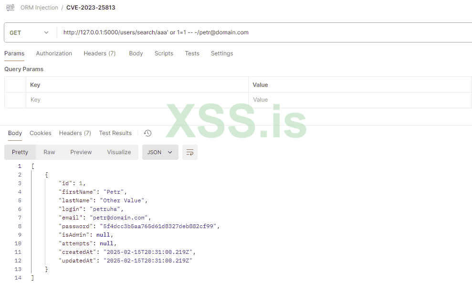The width and height of the screenshot is (472, 293).
Task: Click the Value column header
Action: click(261, 85)
